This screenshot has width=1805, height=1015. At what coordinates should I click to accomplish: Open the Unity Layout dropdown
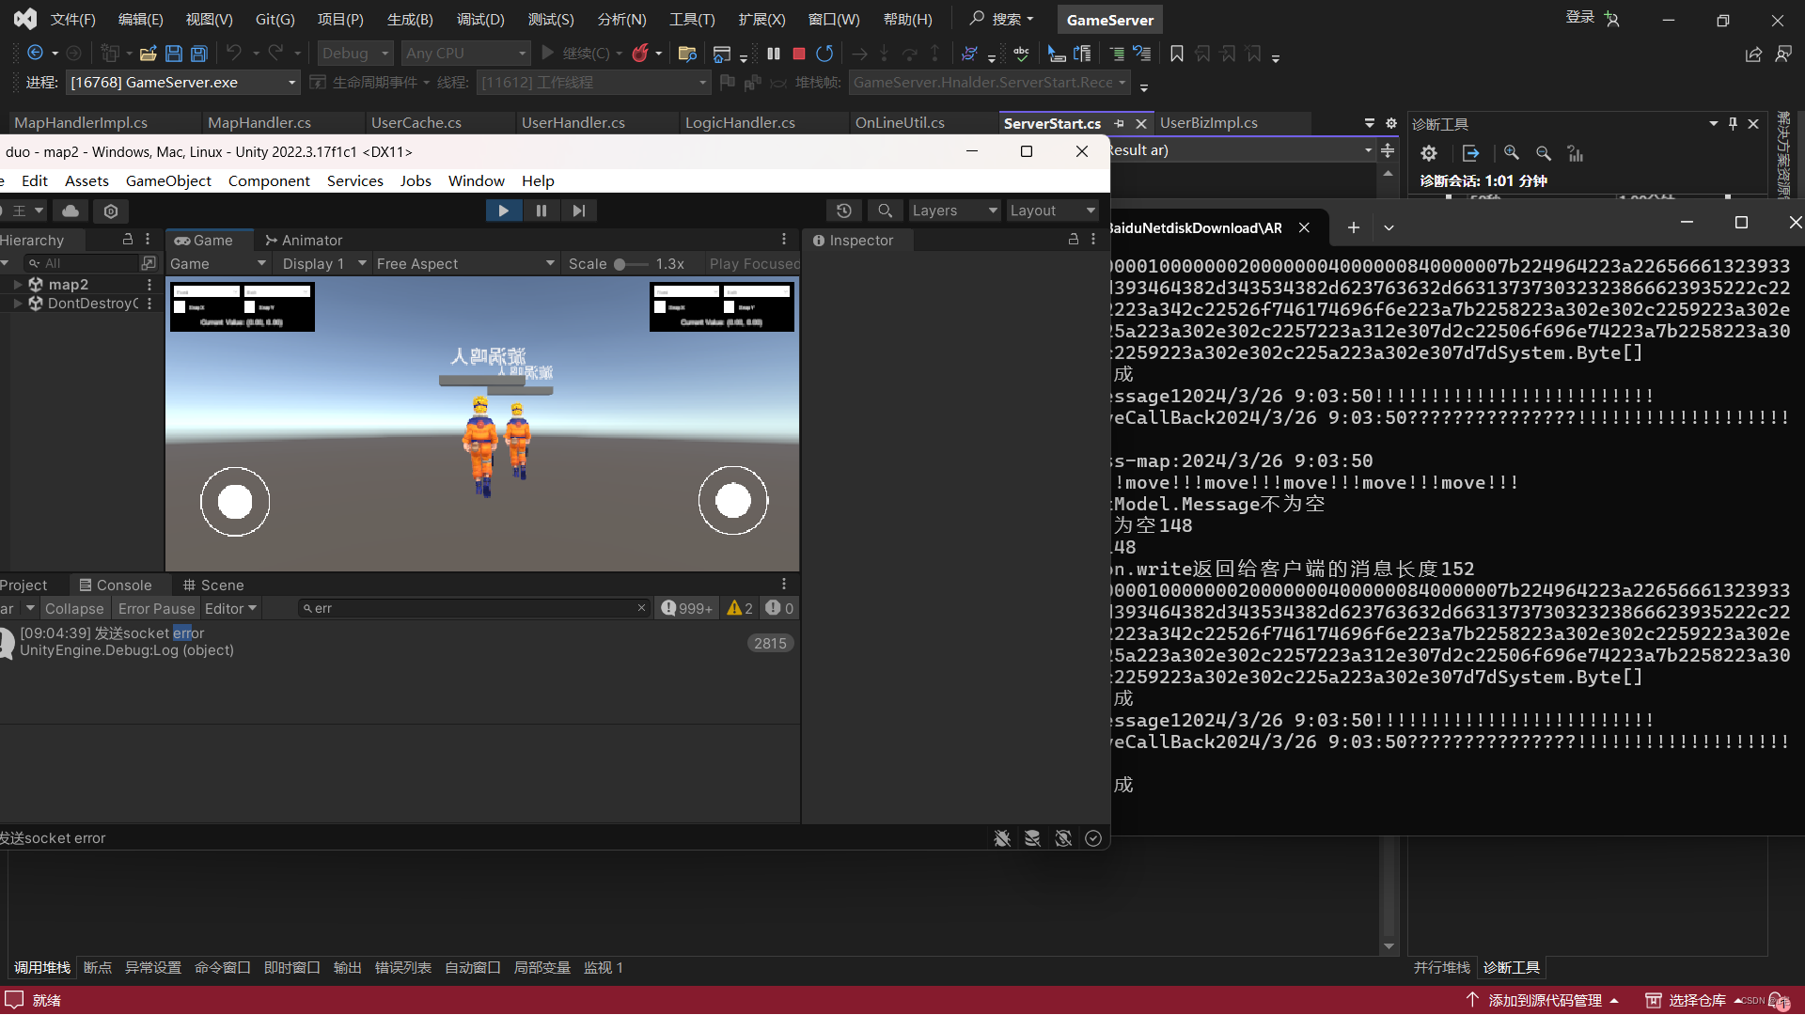pyautogui.click(x=1052, y=211)
